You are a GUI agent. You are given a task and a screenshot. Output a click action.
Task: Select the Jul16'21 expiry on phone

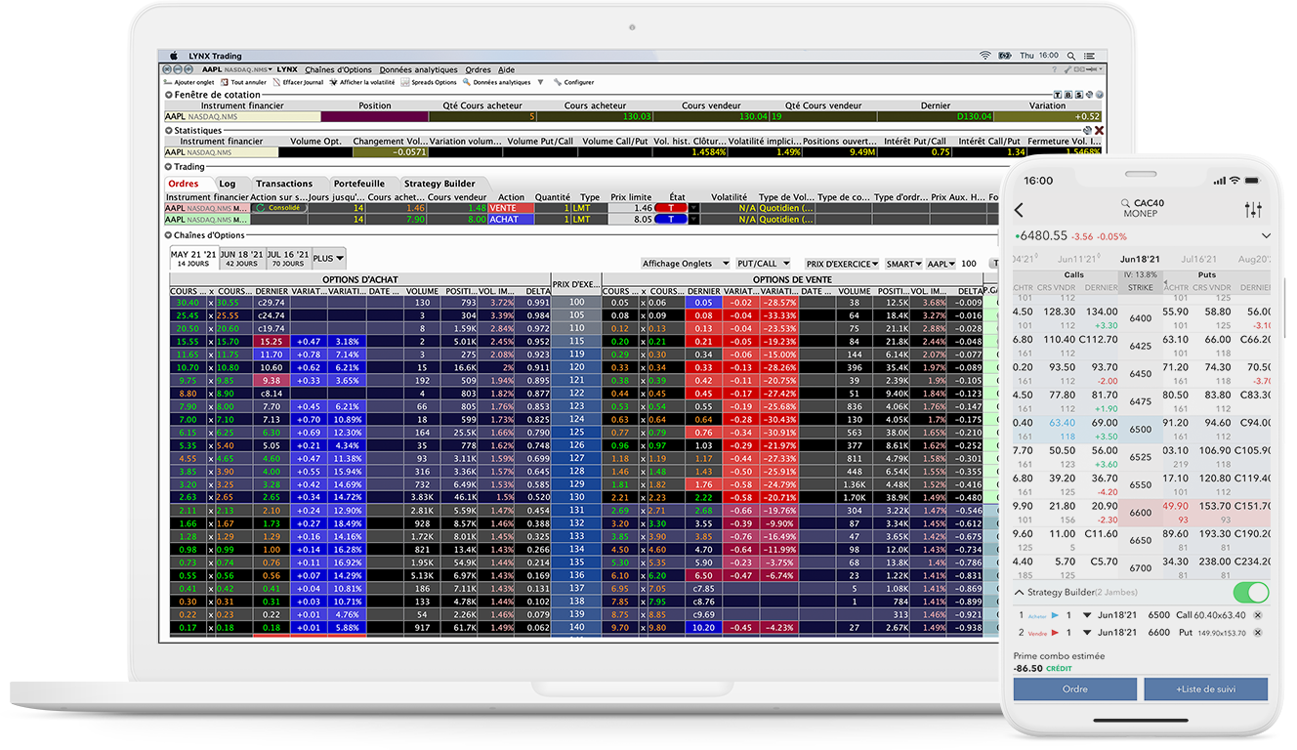1200,260
